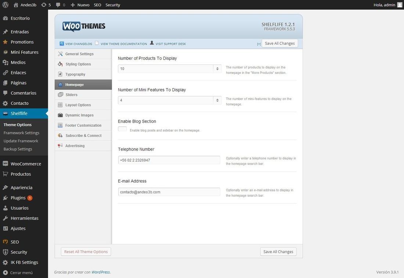Open Framework Settings submenu item
Image resolution: width=404 pixels, height=278 pixels.
point(21,133)
